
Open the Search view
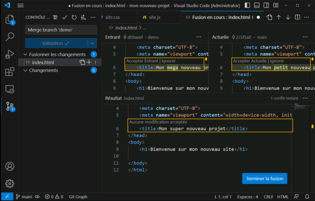(9, 37)
